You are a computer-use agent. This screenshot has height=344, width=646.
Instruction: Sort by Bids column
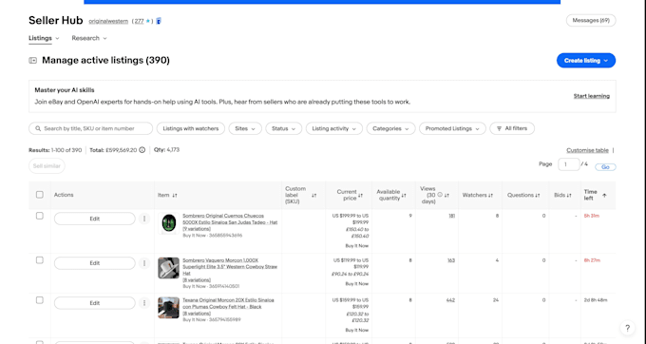569,195
